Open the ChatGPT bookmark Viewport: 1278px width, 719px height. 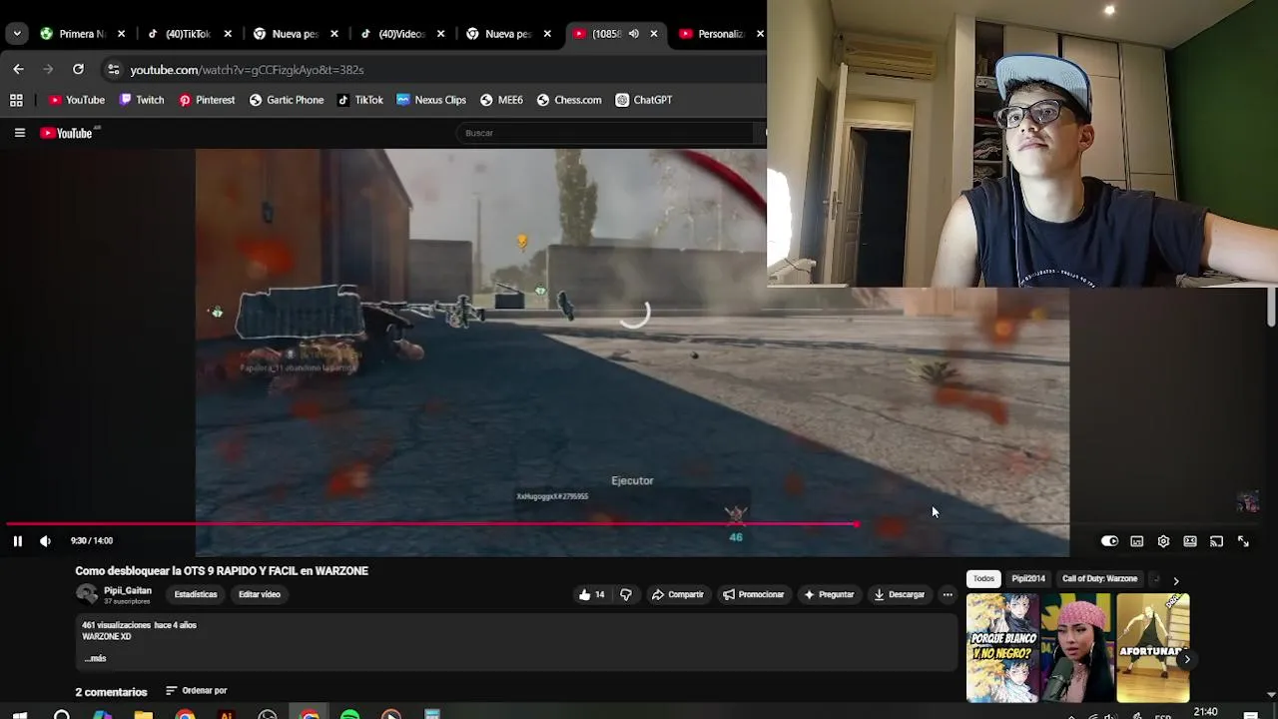(x=644, y=100)
